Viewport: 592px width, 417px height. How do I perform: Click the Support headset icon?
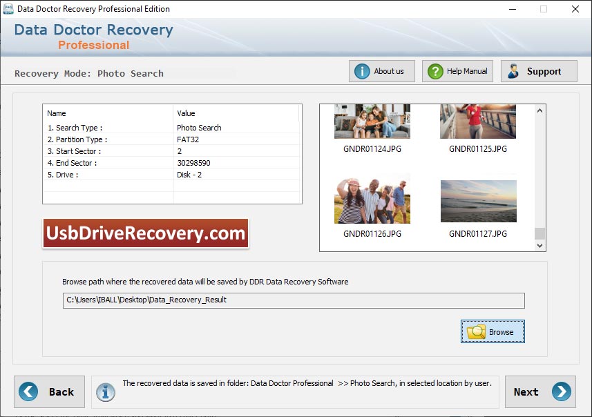click(515, 70)
